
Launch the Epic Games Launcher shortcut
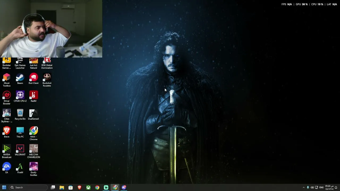click(x=20, y=63)
